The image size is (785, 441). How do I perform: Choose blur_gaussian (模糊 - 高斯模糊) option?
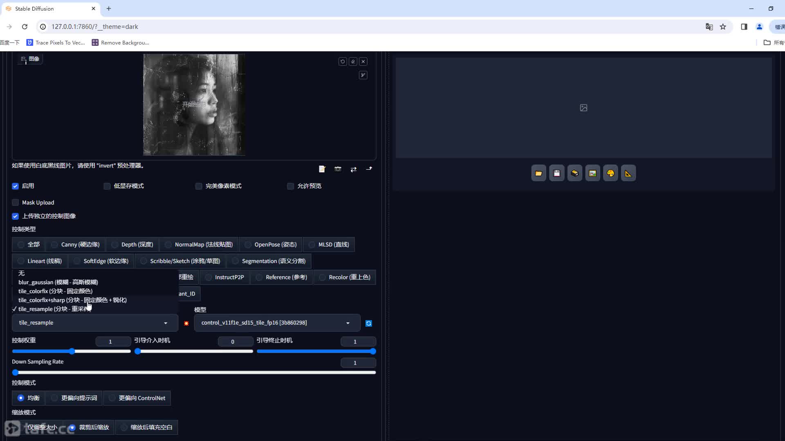[x=95, y=282]
